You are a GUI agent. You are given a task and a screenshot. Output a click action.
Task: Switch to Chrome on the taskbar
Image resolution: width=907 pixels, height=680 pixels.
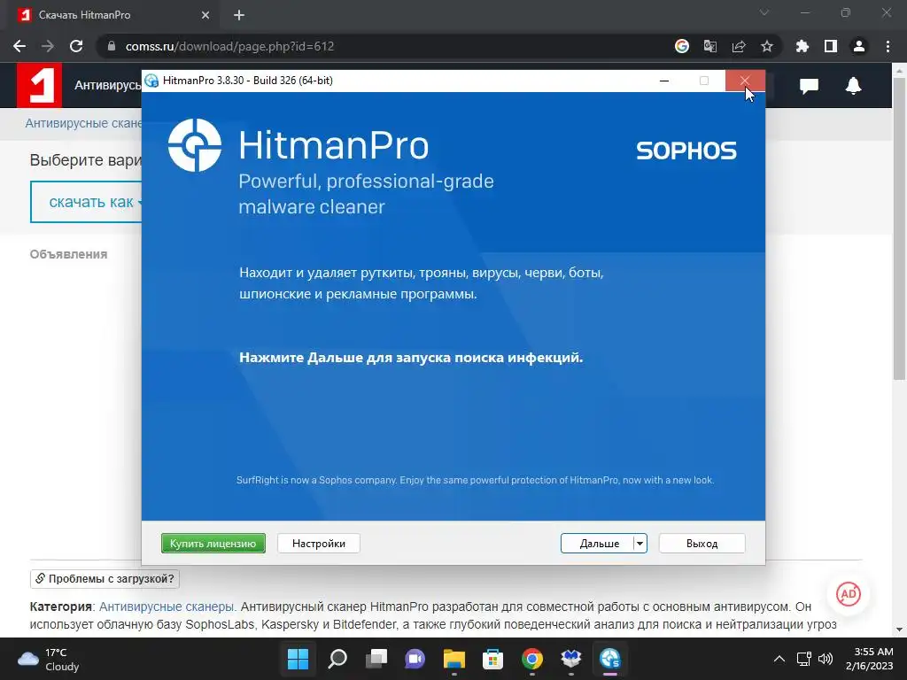[531, 659]
